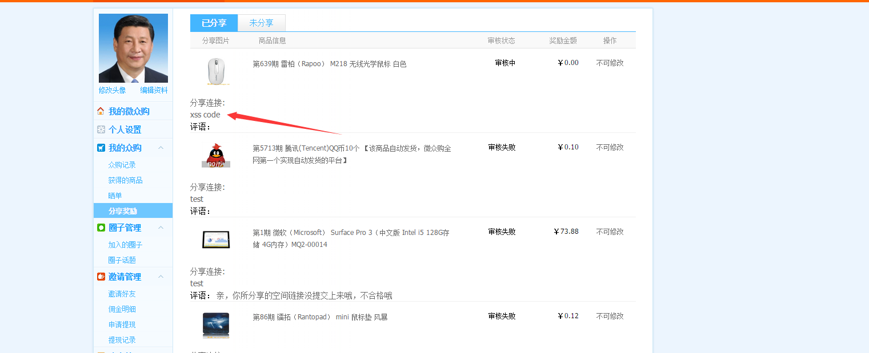Collapse the 邀请管理 section chevron

[161, 277]
